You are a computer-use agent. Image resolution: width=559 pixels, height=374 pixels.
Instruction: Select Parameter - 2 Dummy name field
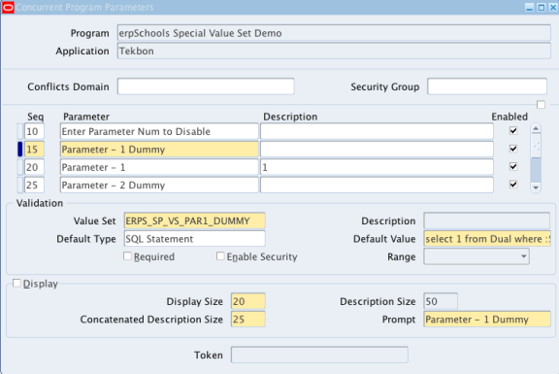pos(159,185)
